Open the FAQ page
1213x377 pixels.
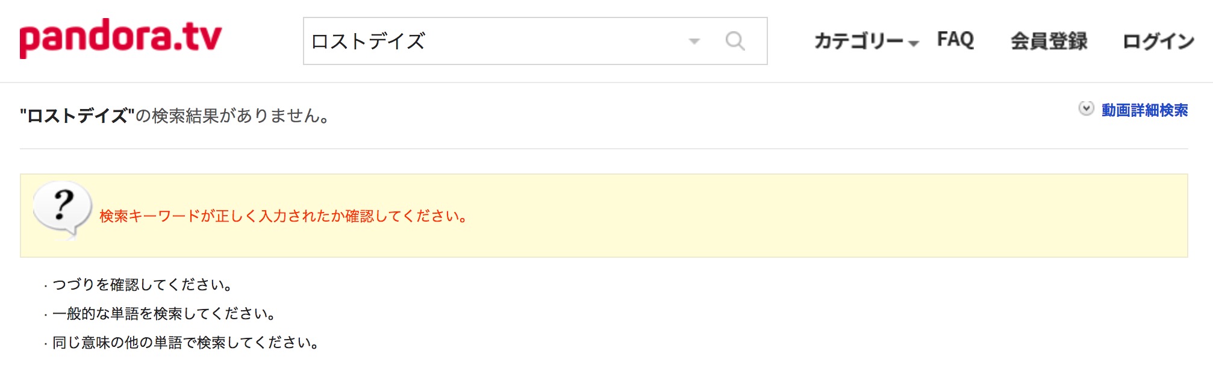tap(955, 40)
